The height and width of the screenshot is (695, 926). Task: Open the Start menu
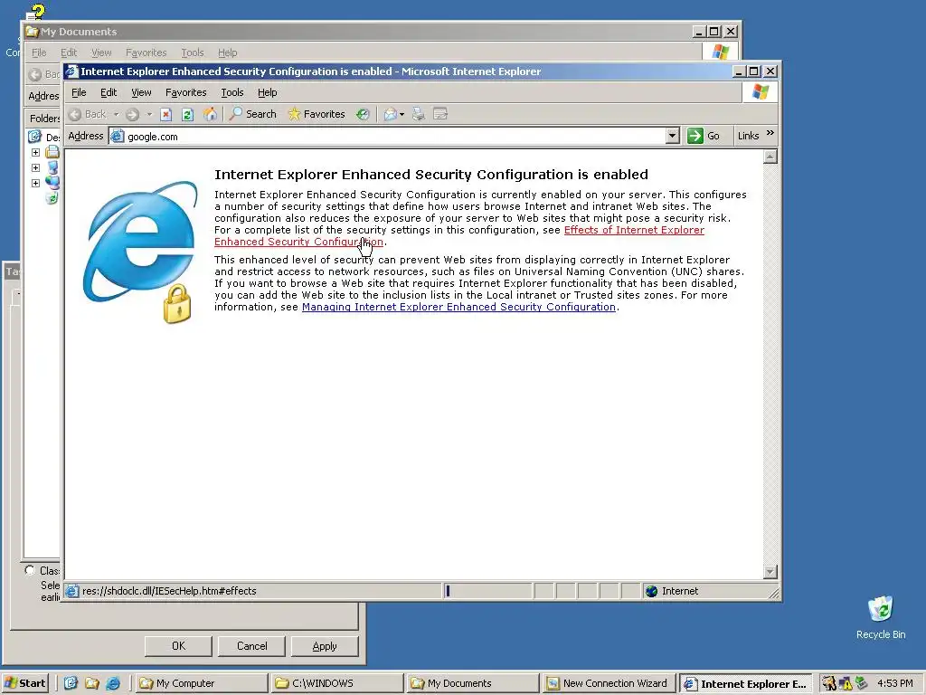coord(24,683)
